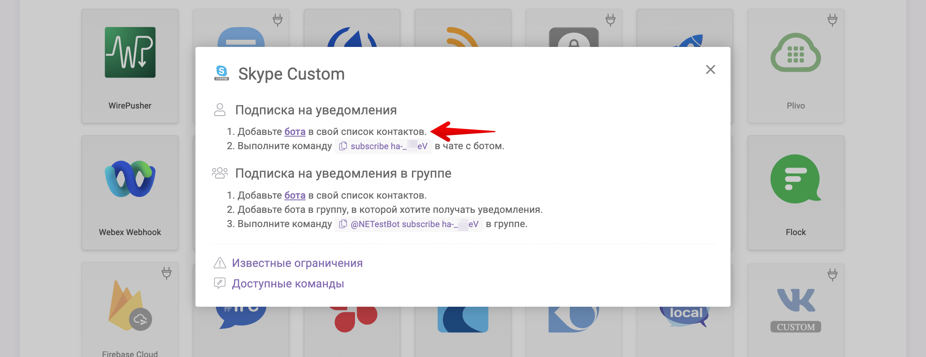Click the text 'в чате с ботом.'
The width and height of the screenshot is (926, 357).
(469, 146)
